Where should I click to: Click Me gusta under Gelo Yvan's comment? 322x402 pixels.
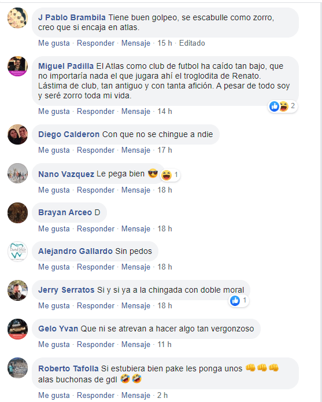pyautogui.click(x=54, y=344)
